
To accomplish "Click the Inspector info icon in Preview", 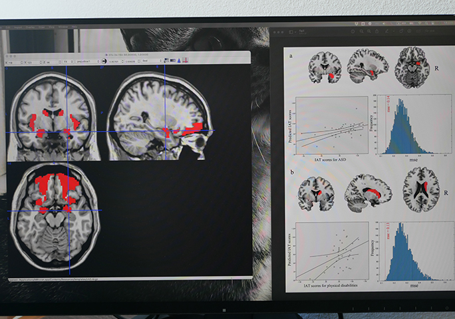I will click(353, 32).
